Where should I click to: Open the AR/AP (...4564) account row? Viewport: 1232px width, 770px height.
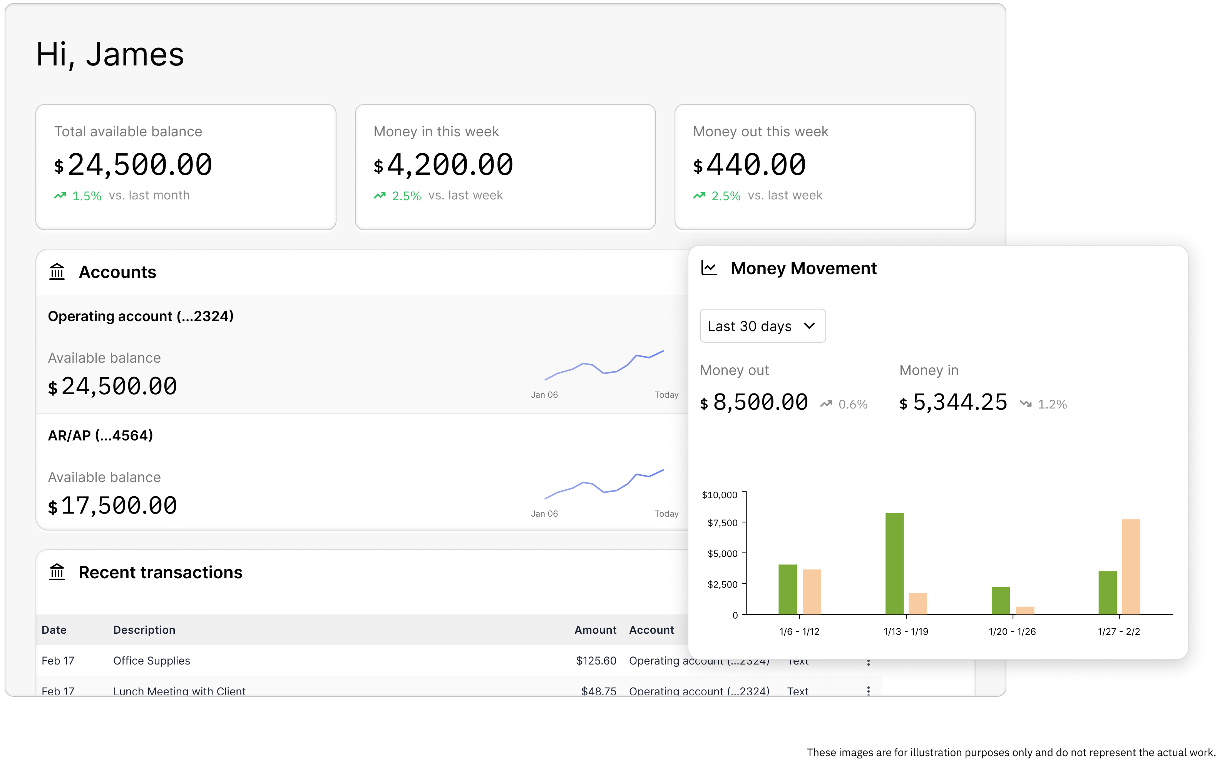point(362,472)
